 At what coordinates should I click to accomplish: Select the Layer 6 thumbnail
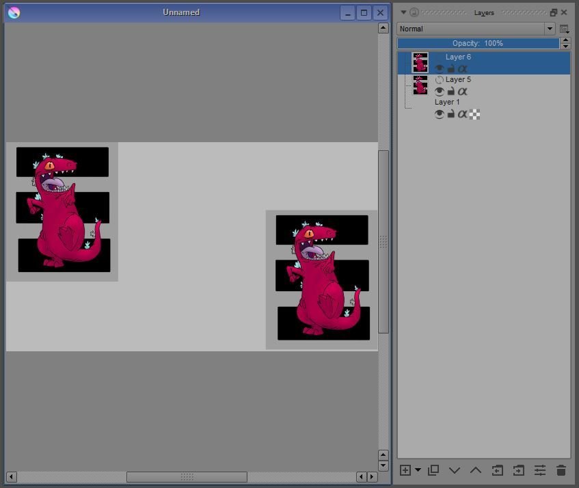click(x=420, y=62)
